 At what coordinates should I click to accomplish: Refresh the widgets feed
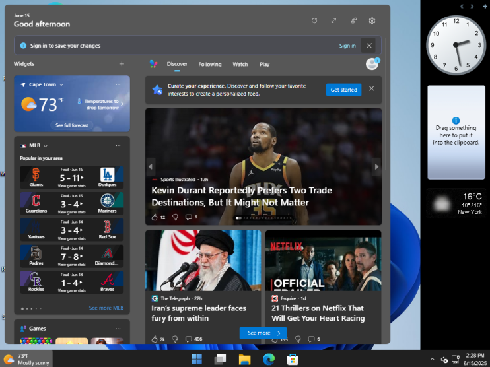pos(314,21)
